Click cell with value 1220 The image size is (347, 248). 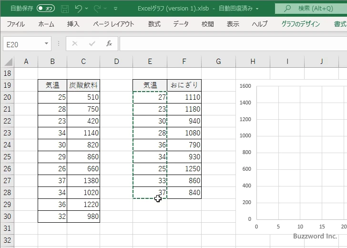tap(83, 205)
